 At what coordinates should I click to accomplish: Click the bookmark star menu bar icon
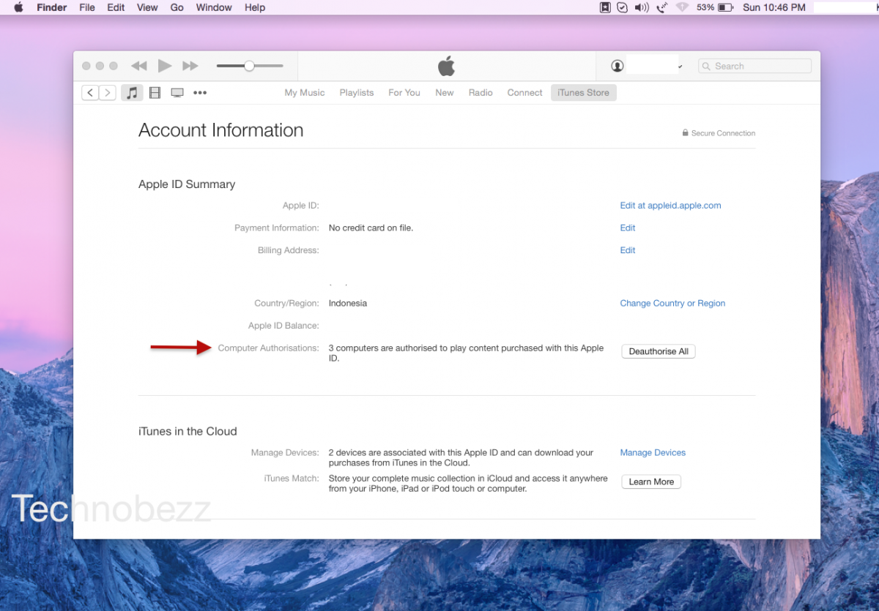pyautogui.click(x=605, y=7)
